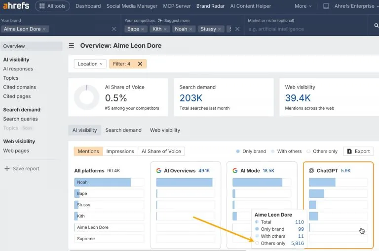Screen dimensions: 379x251
Task: Open Web pages in sidebar
Action: tap(16, 151)
